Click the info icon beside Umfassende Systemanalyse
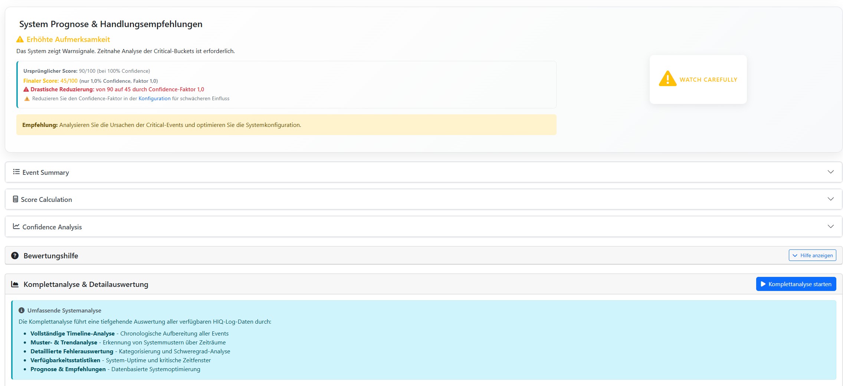 pyautogui.click(x=22, y=310)
